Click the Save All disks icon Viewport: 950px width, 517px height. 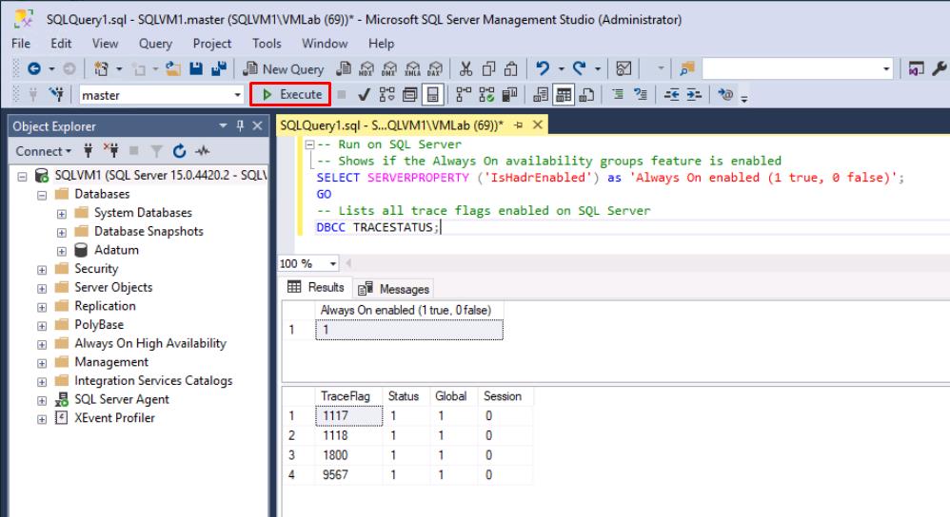click(219, 69)
